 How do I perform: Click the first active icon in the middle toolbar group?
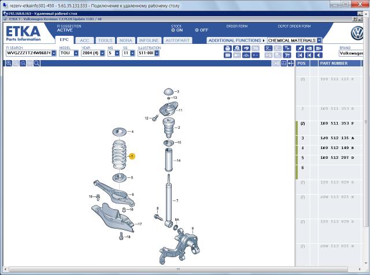tap(268, 49)
